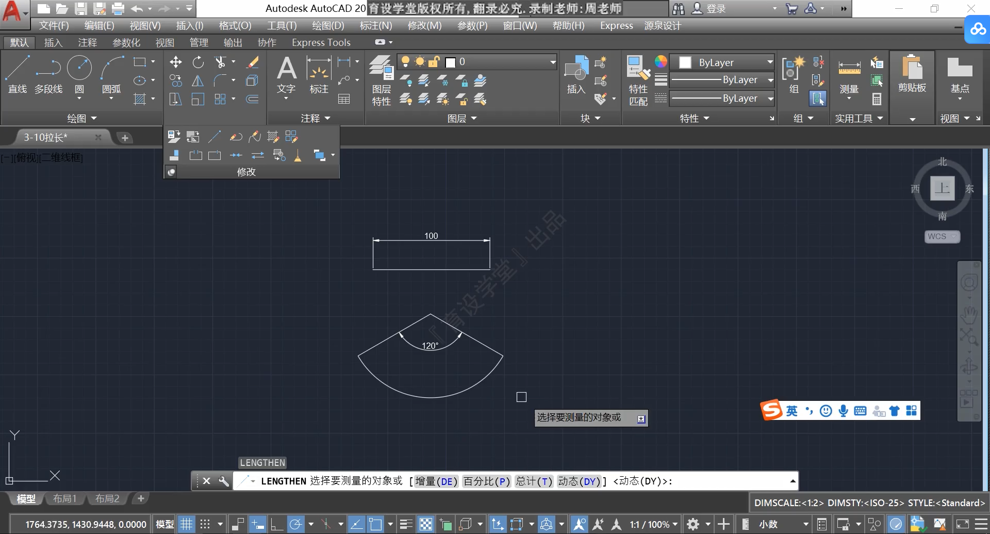Select the Text (文字) tool
Image resolution: width=990 pixels, height=534 pixels.
pyautogui.click(x=286, y=75)
